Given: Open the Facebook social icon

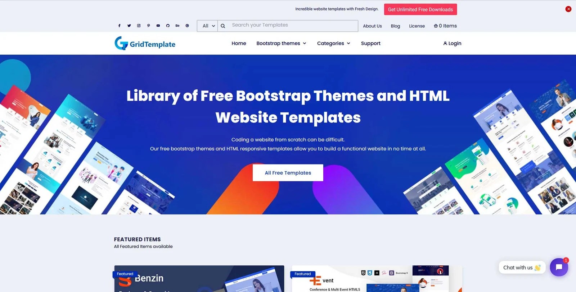Looking at the screenshot, I should click(119, 26).
